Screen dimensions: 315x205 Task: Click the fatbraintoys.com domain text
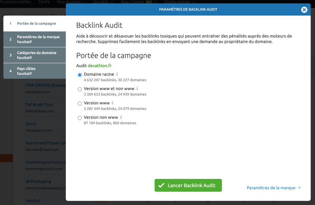click(40, 111)
